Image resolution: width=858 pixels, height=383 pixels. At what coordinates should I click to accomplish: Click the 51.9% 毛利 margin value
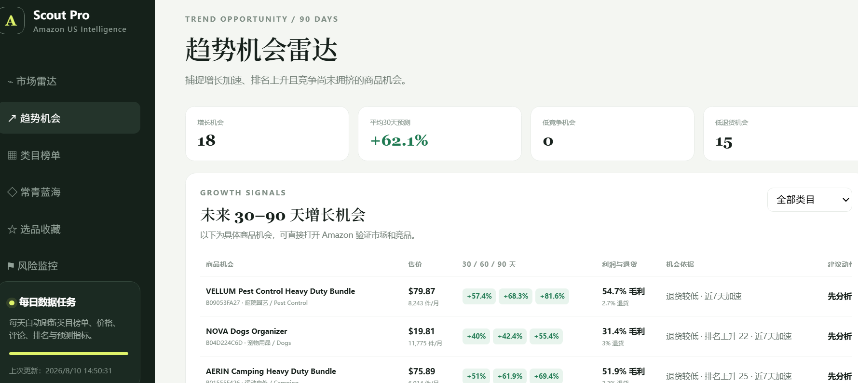(623, 371)
